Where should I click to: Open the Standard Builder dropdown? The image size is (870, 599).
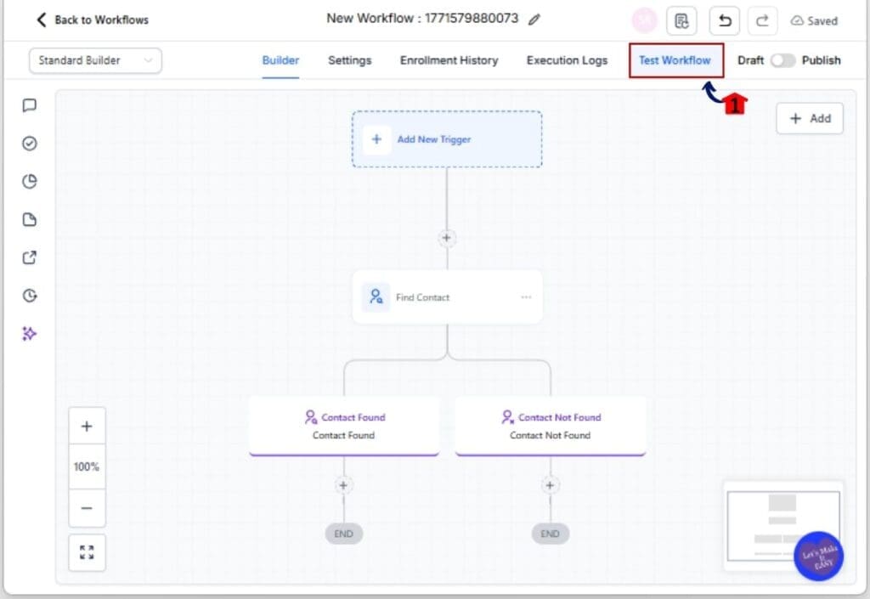(95, 60)
